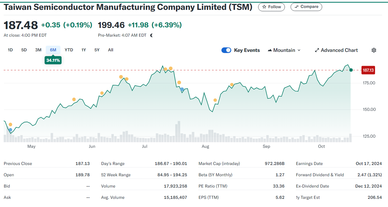Click the Beta (5Y Monthly) value 1.27

point(280,175)
